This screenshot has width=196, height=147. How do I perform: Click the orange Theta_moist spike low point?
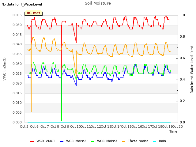click(x=31, y=111)
